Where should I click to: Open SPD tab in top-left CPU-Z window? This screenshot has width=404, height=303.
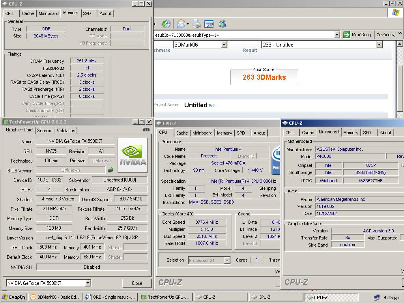click(x=87, y=13)
